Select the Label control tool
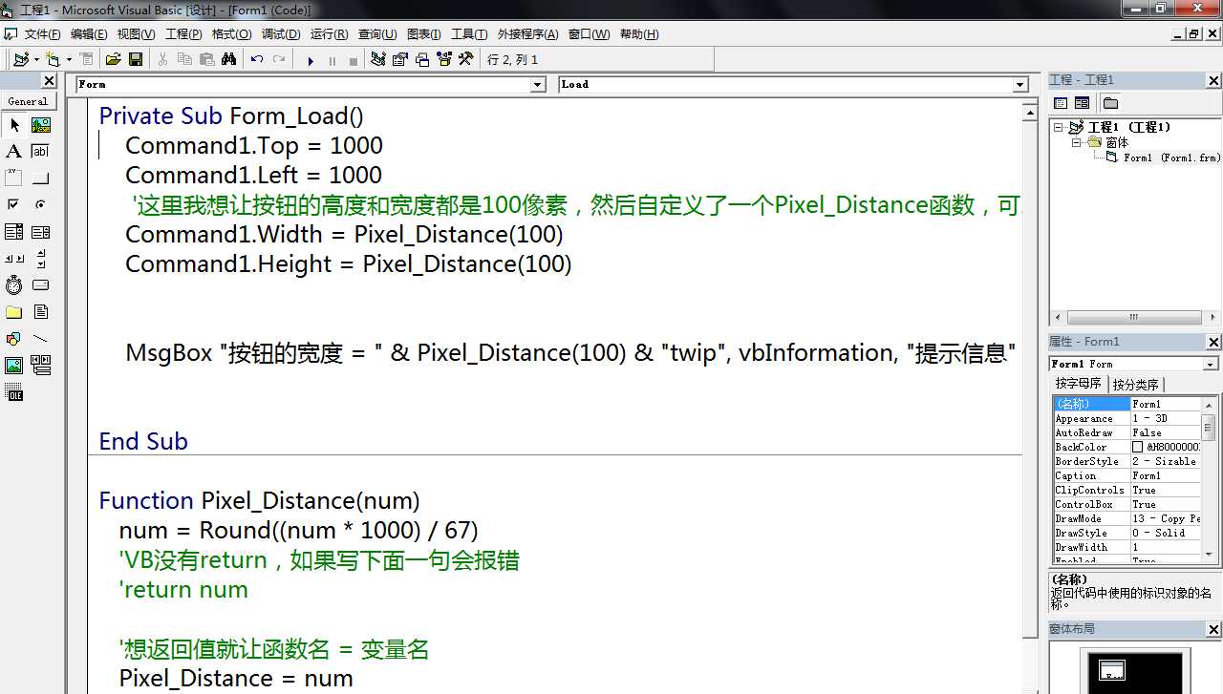 (14, 152)
